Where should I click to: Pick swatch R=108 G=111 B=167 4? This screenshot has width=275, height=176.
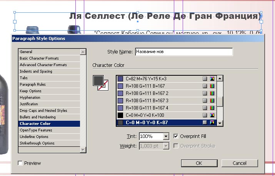tap(167, 108)
